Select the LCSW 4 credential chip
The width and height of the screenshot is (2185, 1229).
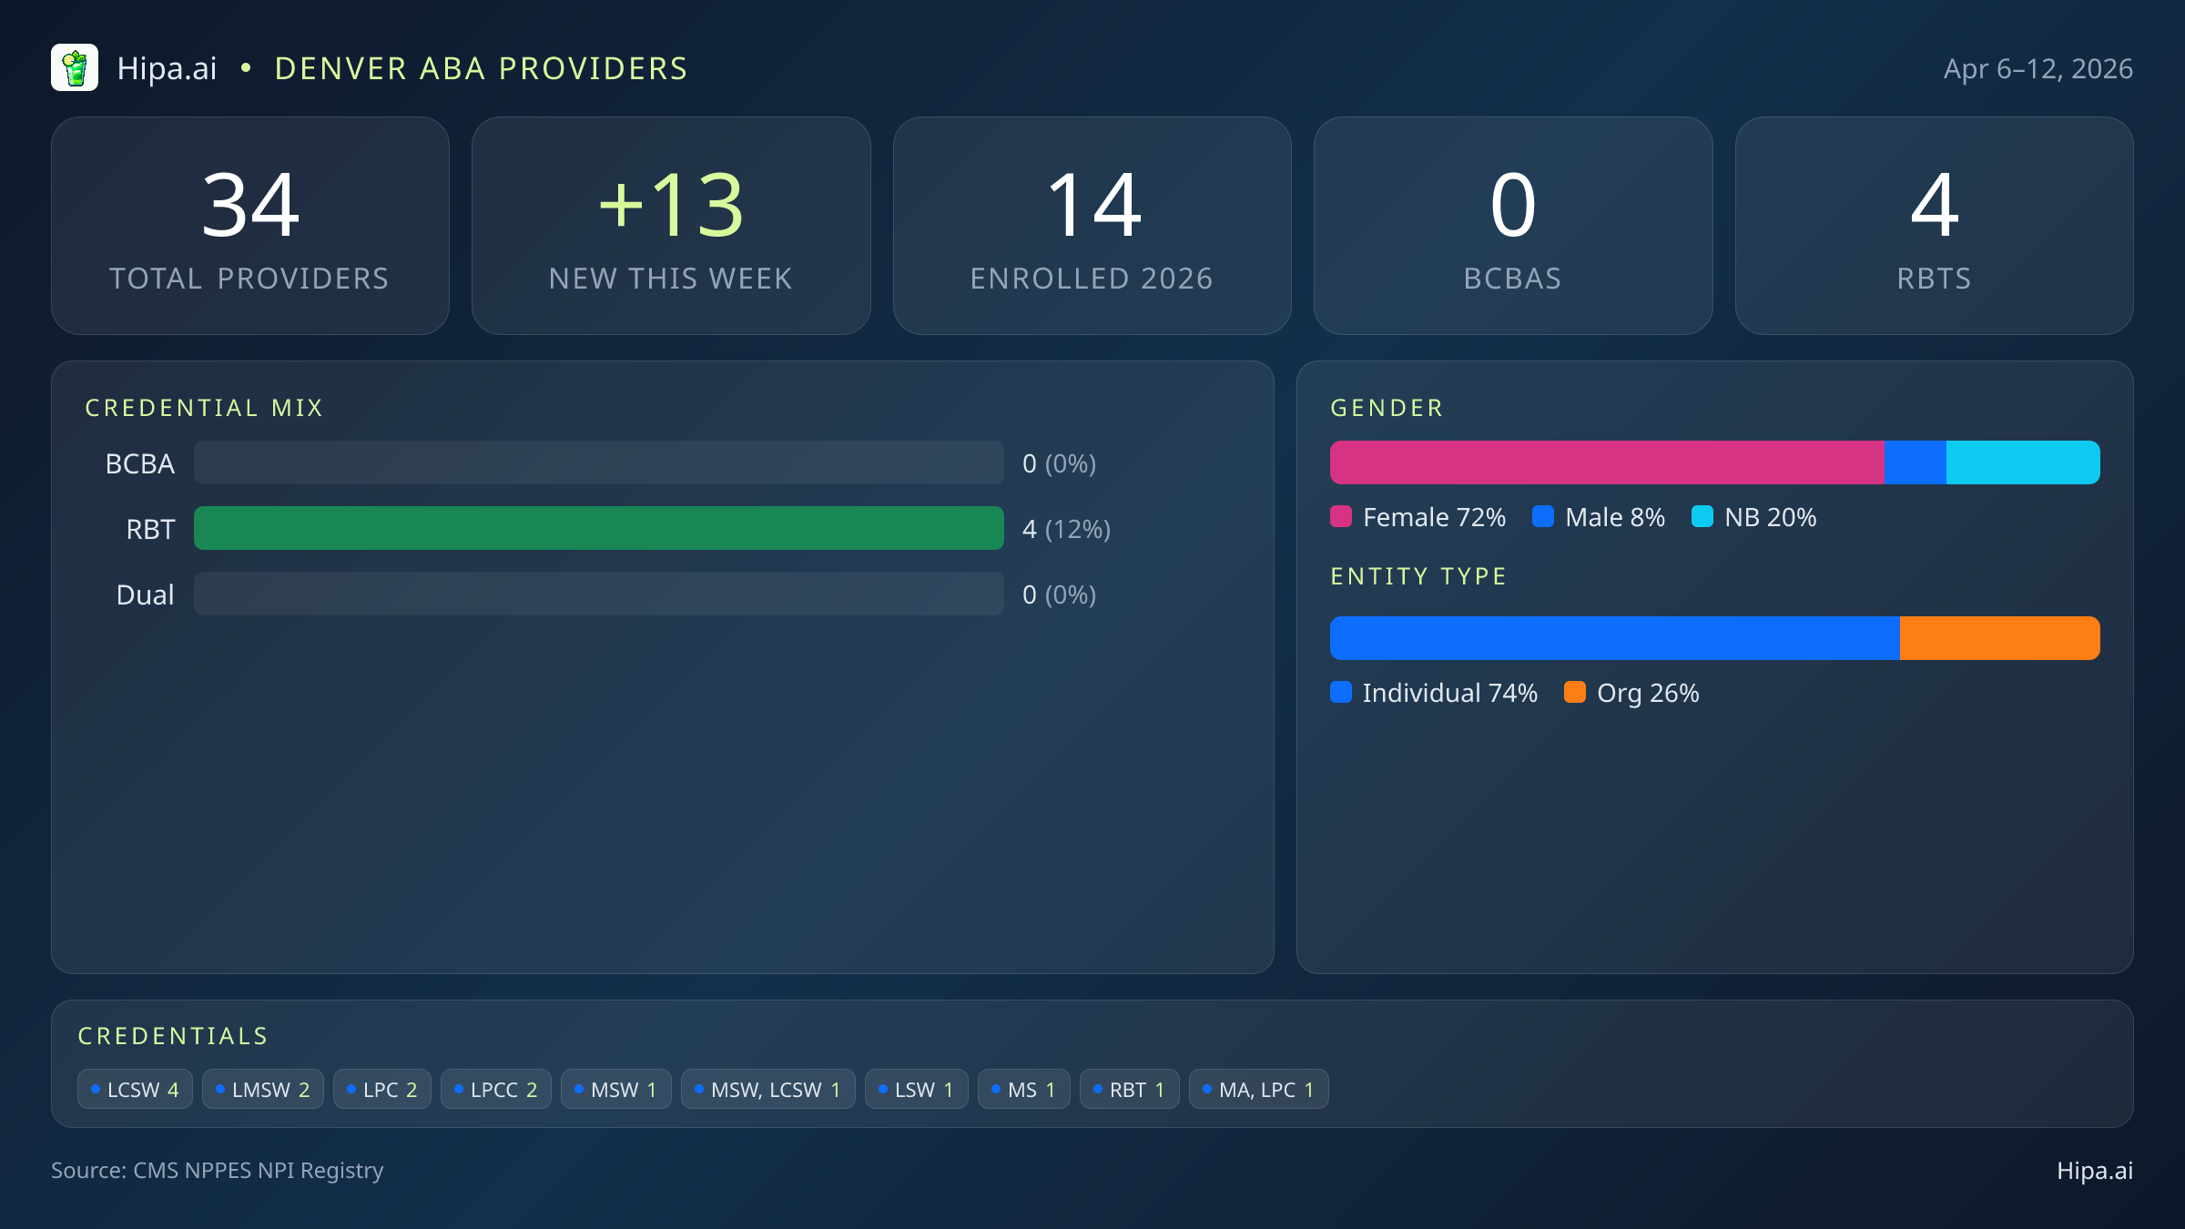pyautogui.click(x=135, y=1090)
